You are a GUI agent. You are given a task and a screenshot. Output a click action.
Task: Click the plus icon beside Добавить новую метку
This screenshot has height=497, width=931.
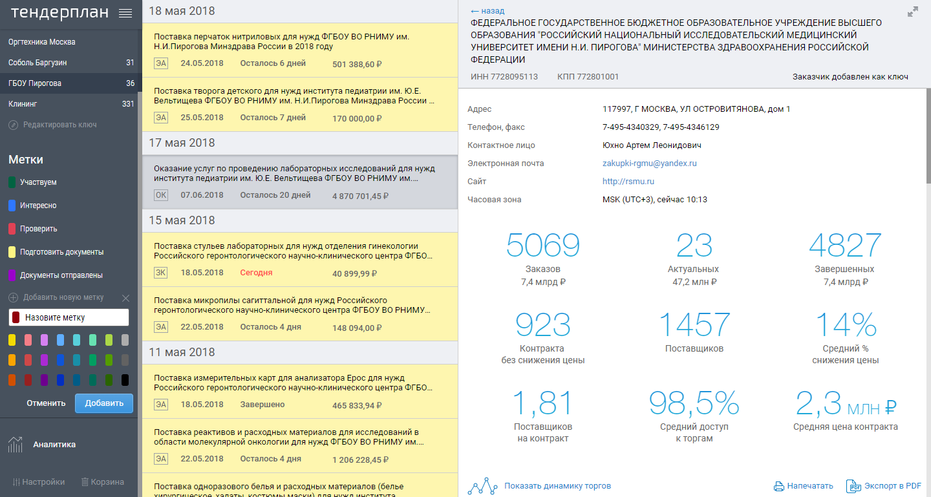(13, 298)
